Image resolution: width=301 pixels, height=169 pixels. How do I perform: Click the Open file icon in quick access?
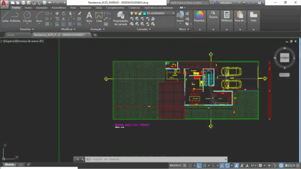point(18,3)
